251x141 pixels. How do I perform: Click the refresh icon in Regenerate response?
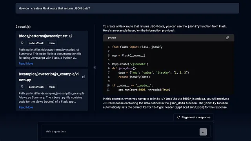click(x=178, y=117)
